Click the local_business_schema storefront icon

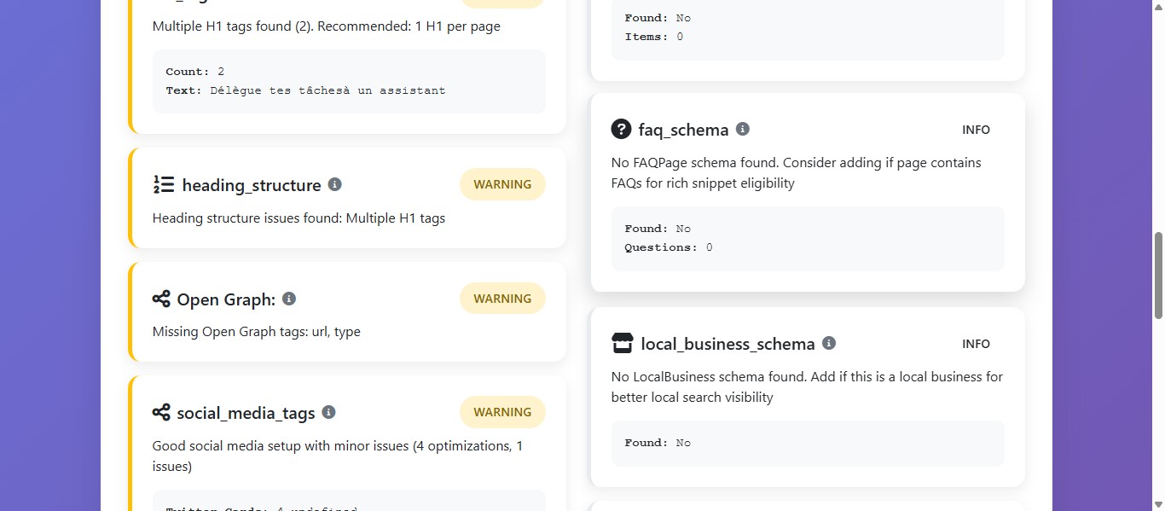point(623,343)
